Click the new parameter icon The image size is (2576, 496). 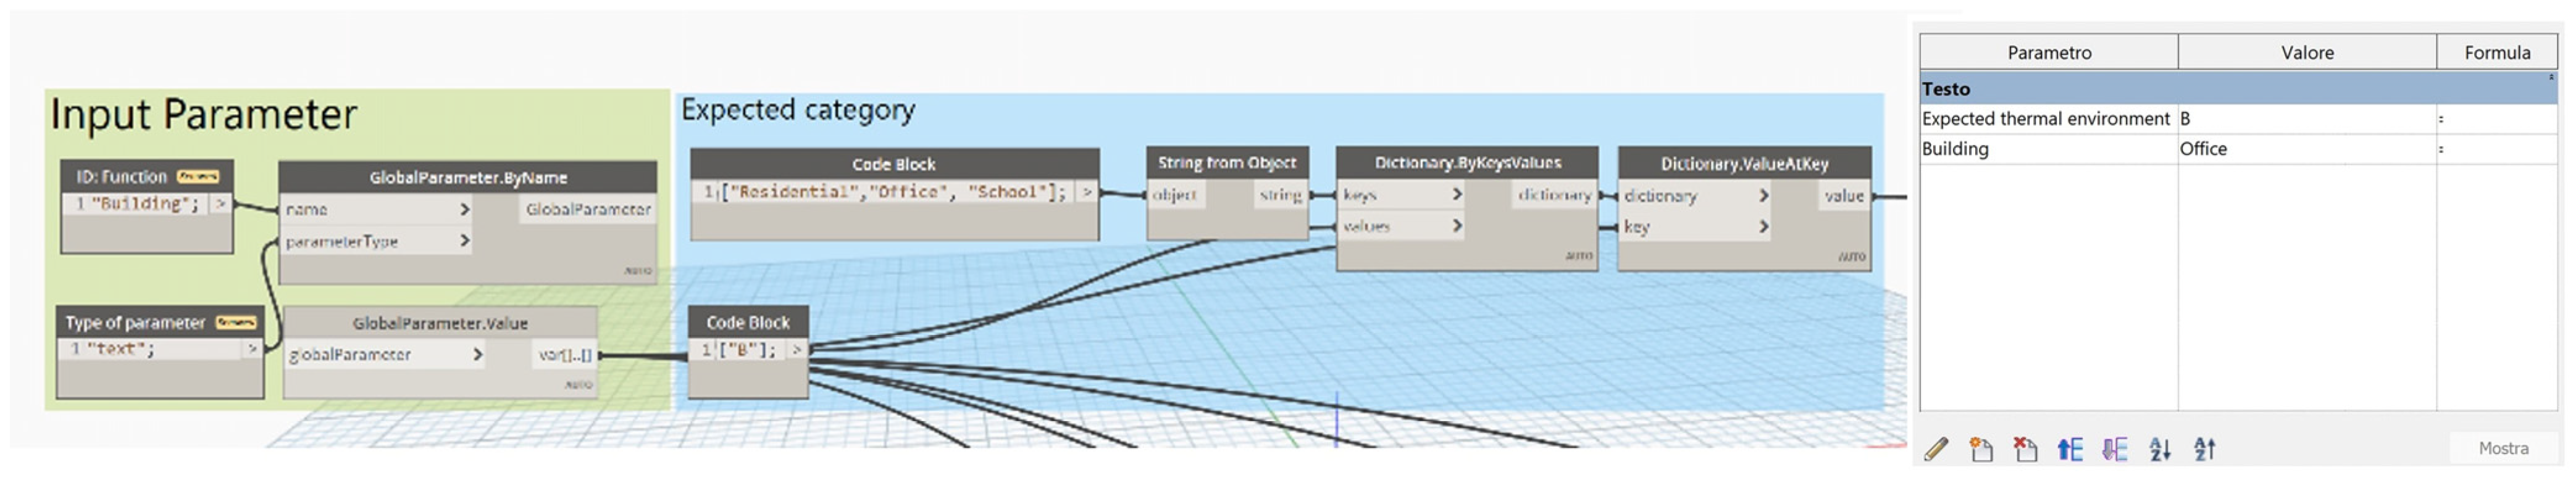(x=1980, y=449)
